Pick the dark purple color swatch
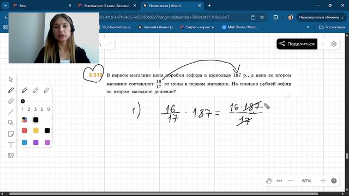Viewport: 349px width, 196px height. coord(35,143)
